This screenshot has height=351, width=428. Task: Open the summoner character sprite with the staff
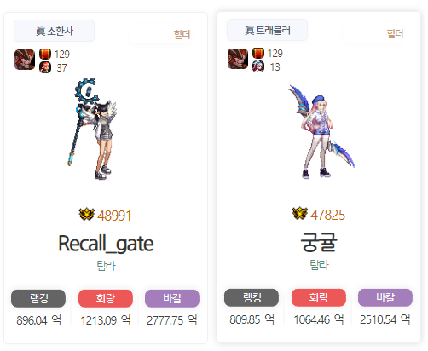click(x=93, y=129)
